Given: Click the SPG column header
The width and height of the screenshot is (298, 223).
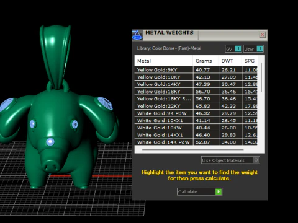Looking at the screenshot, I should (x=250, y=61).
